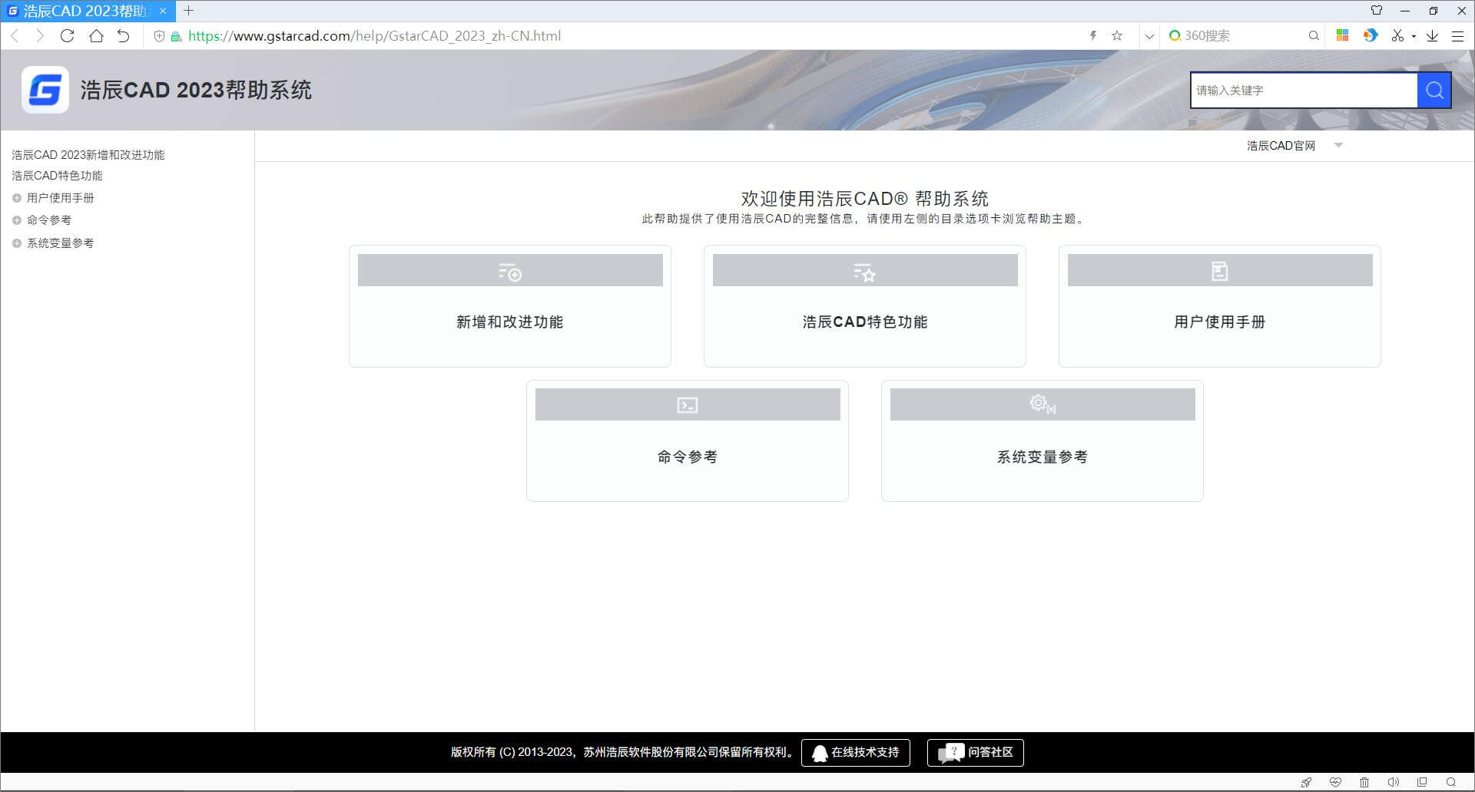Image resolution: width=1475 pixels, height=792 pixels.
Task: Click the heart icon in status bar
Action: click(1335, 783)
